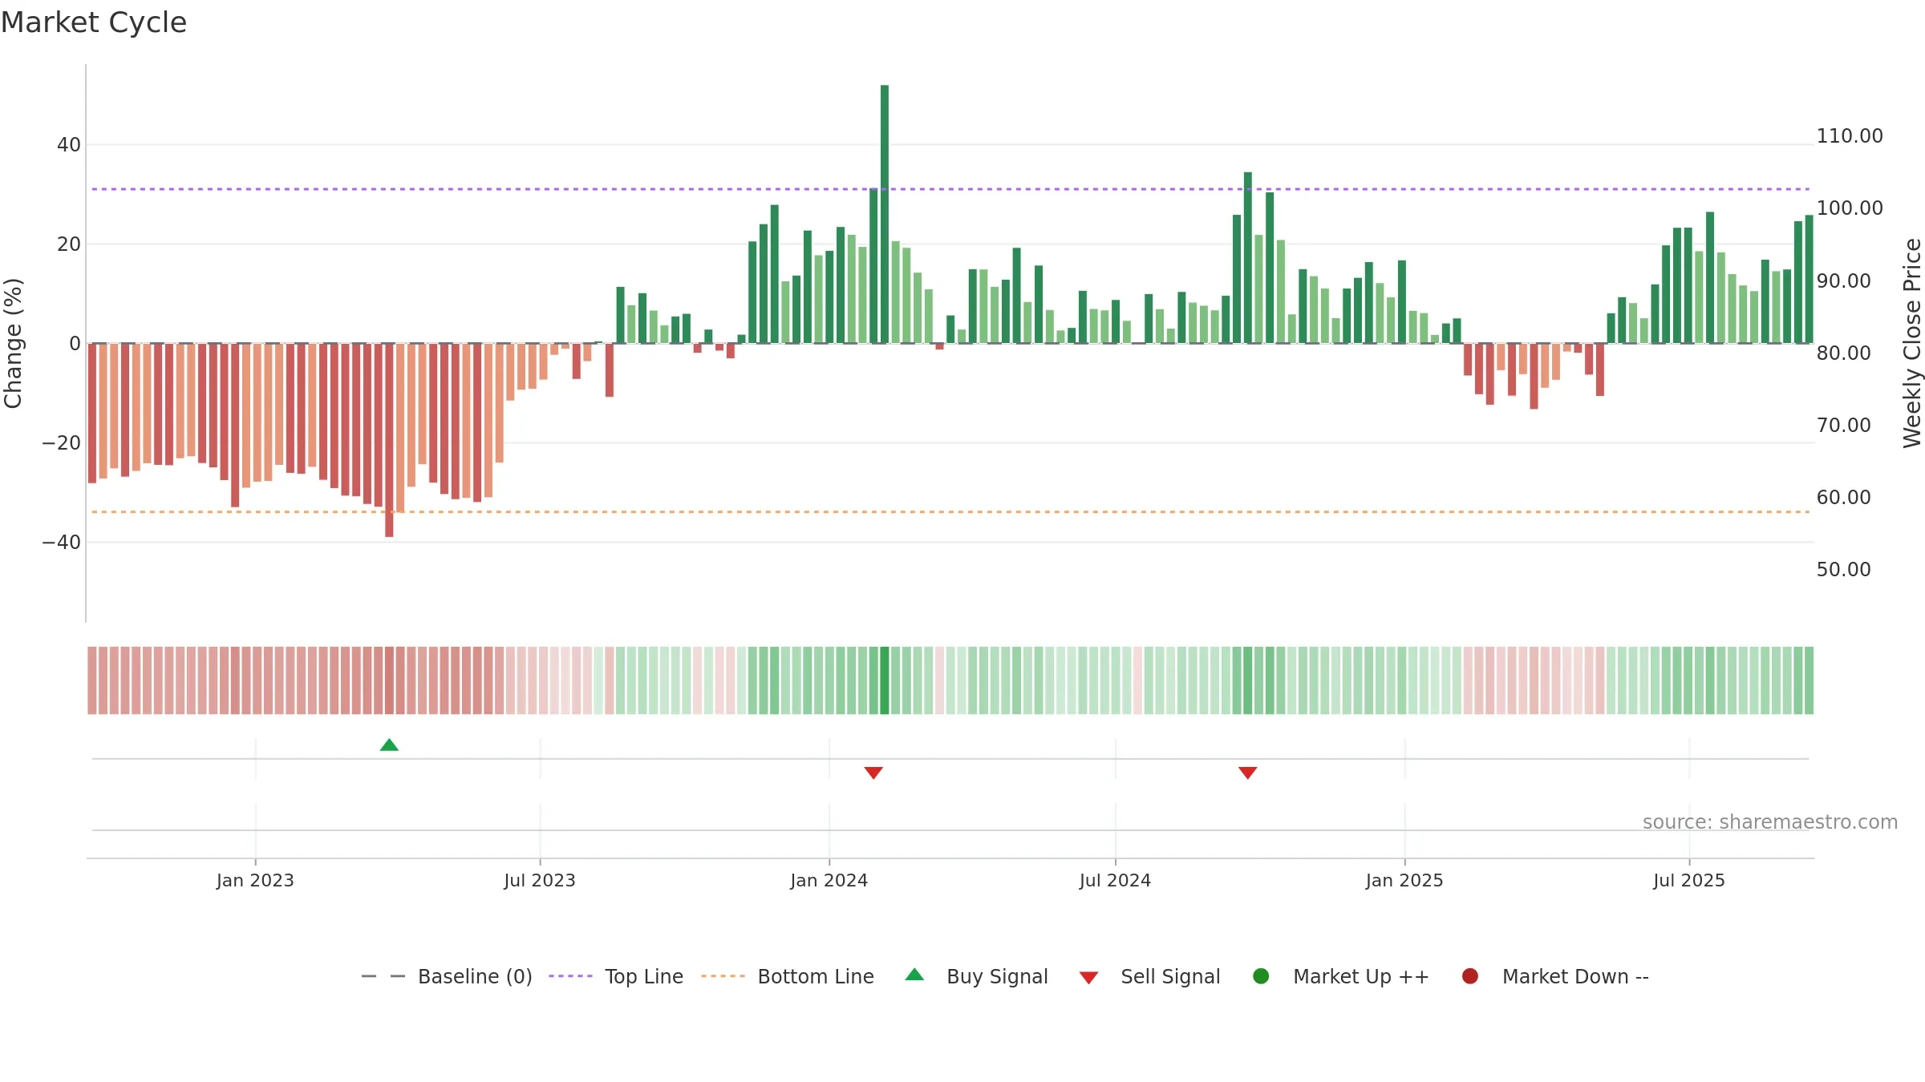The image size is (1925, 1082).
Task: Click the 80.00 price tick label
Action: tap(1844, 353)
